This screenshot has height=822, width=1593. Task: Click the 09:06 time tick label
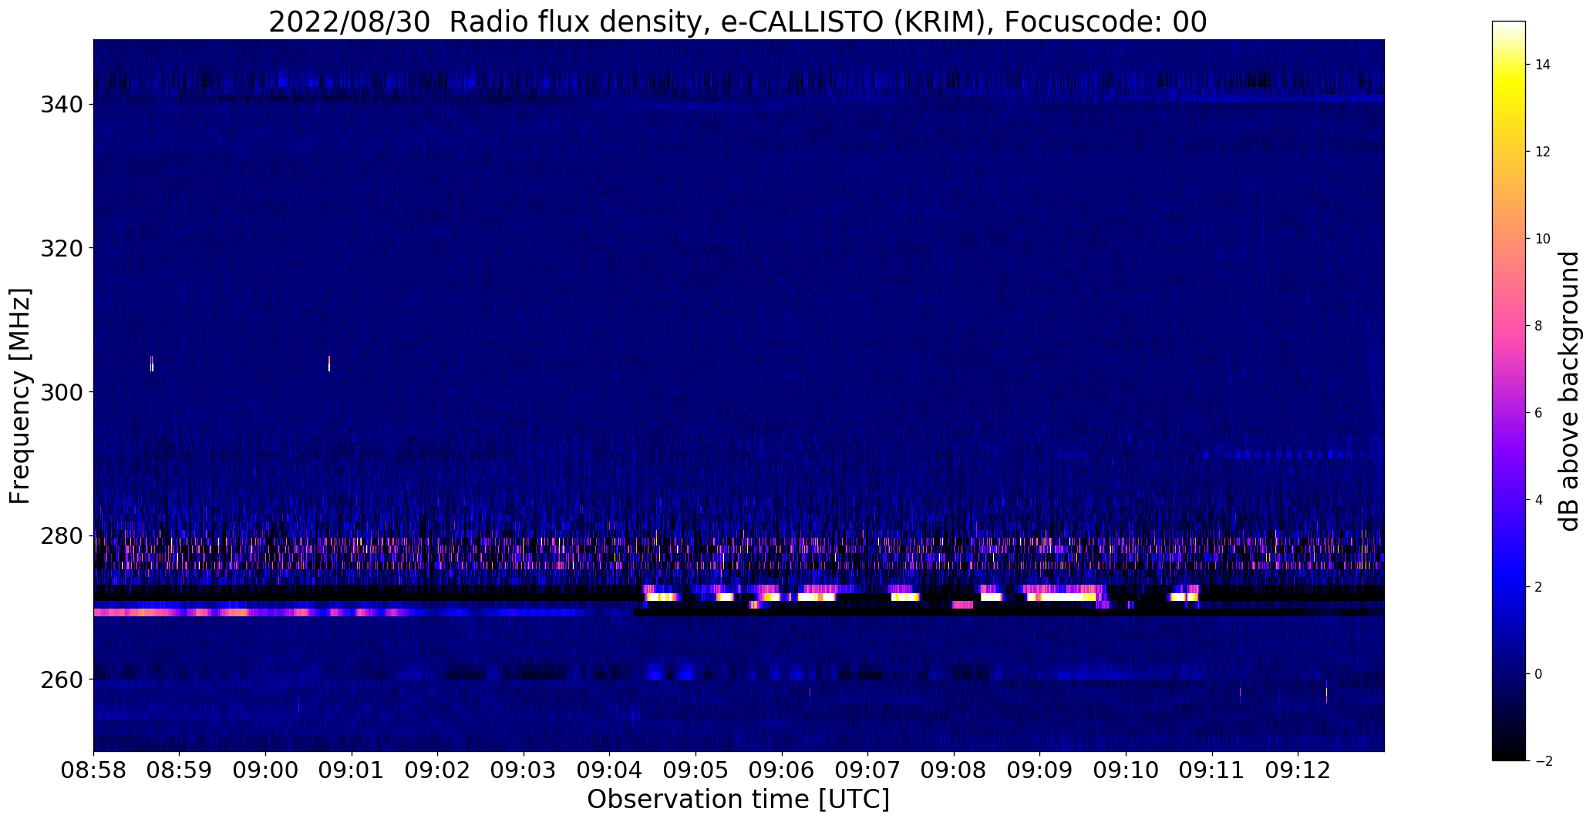[782, 770]
